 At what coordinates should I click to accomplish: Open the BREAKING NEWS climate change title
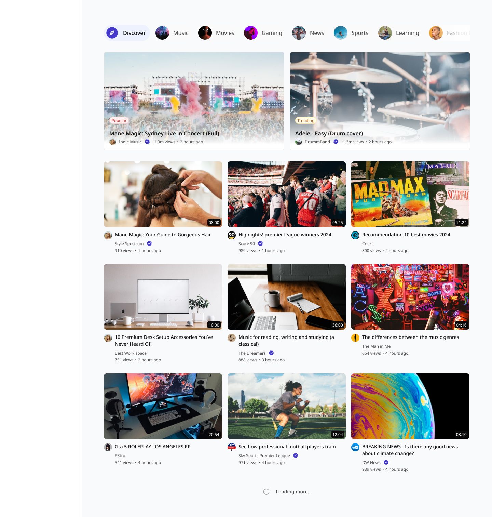coord(410,450)
